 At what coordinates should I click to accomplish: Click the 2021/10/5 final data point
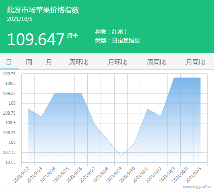[200, 78]
